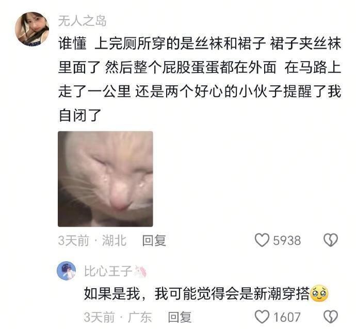The image size is (356, 329).
Task: Tap the 3天前 · 广东 timestamp
Action: pos(118,317)
